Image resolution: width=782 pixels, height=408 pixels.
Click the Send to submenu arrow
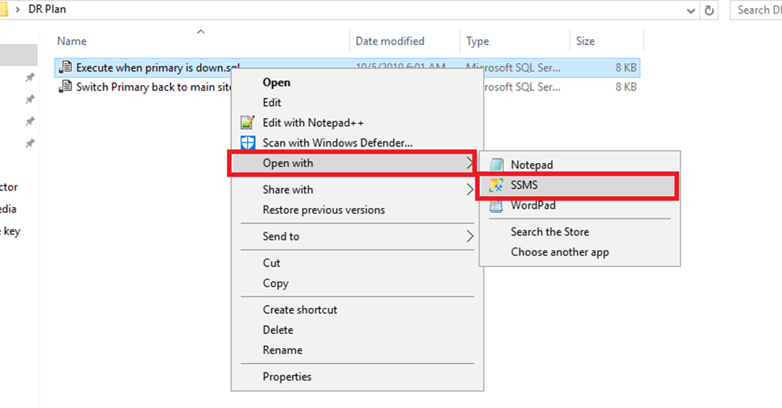469,237
